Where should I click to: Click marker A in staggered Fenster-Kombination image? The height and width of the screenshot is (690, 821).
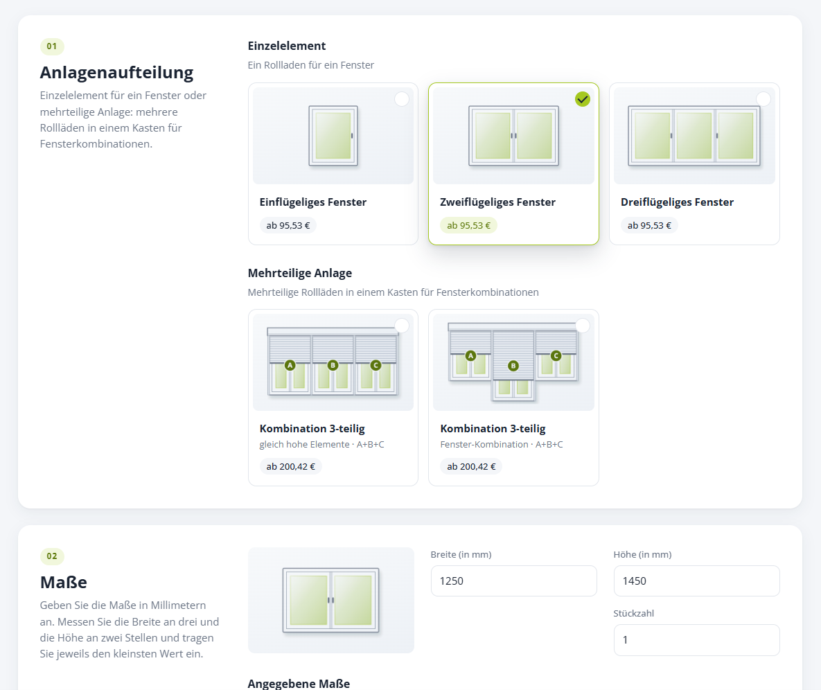click(470, 355)
